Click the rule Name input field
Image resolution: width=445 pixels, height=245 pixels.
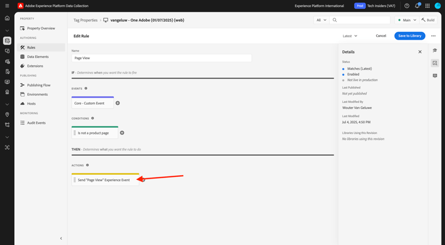pyautogui.click(x=161, y=58)
